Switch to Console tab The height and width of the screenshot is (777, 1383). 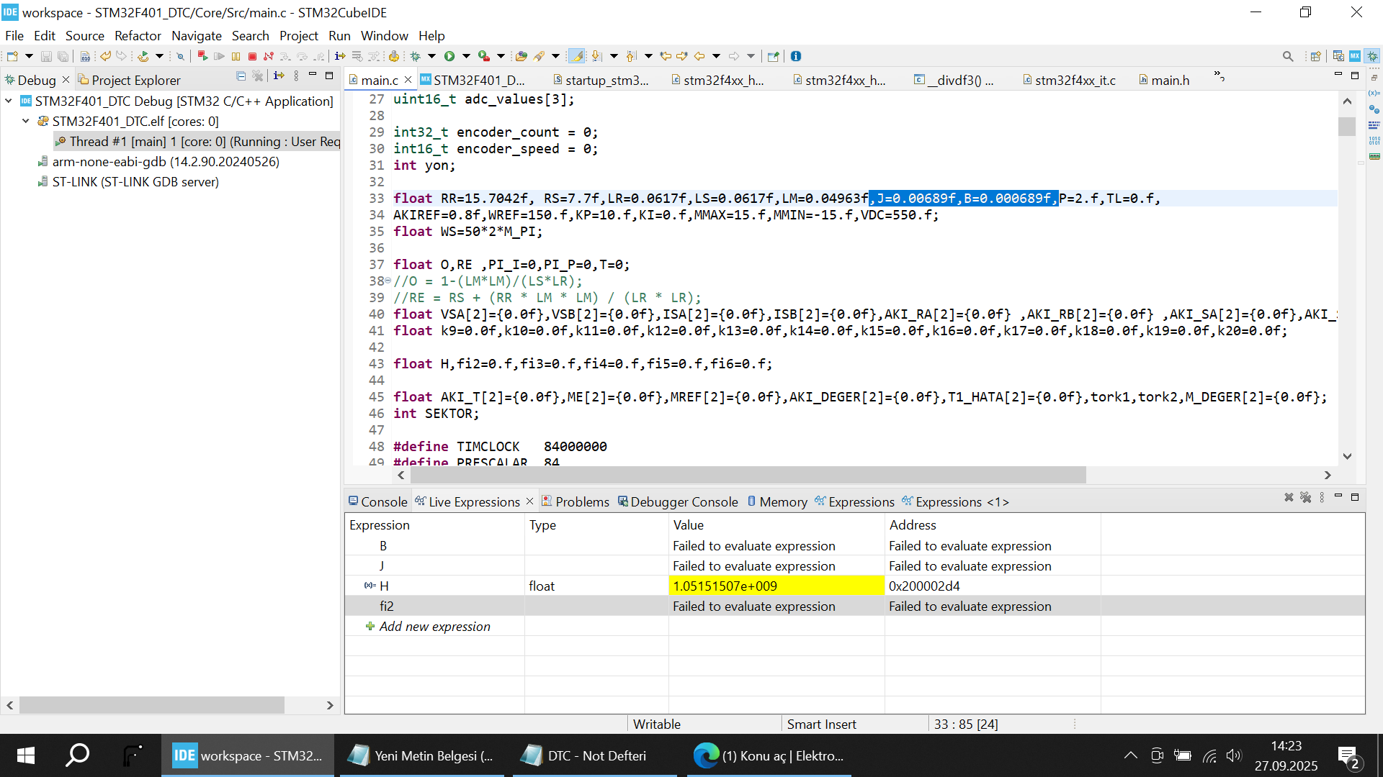378,501
